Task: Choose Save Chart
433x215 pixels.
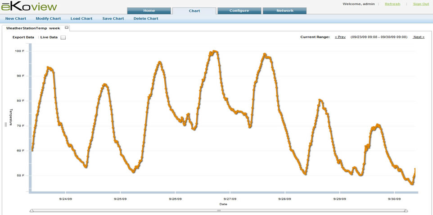Action: pos(113,19)
